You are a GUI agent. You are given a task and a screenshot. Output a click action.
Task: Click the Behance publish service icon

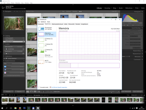point(5,67)
